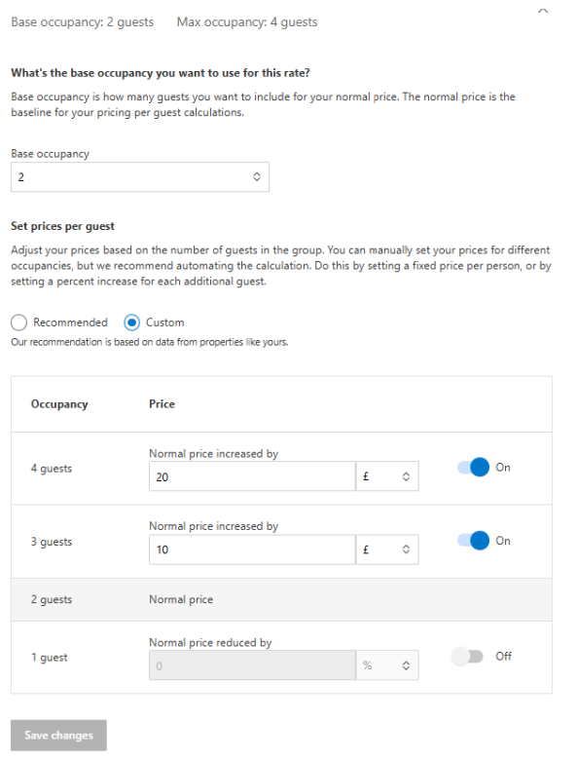The width and height of the screenshot is (577, 758).
Task: Click the Custom radio label text
Action: click(x=165, y=322)
